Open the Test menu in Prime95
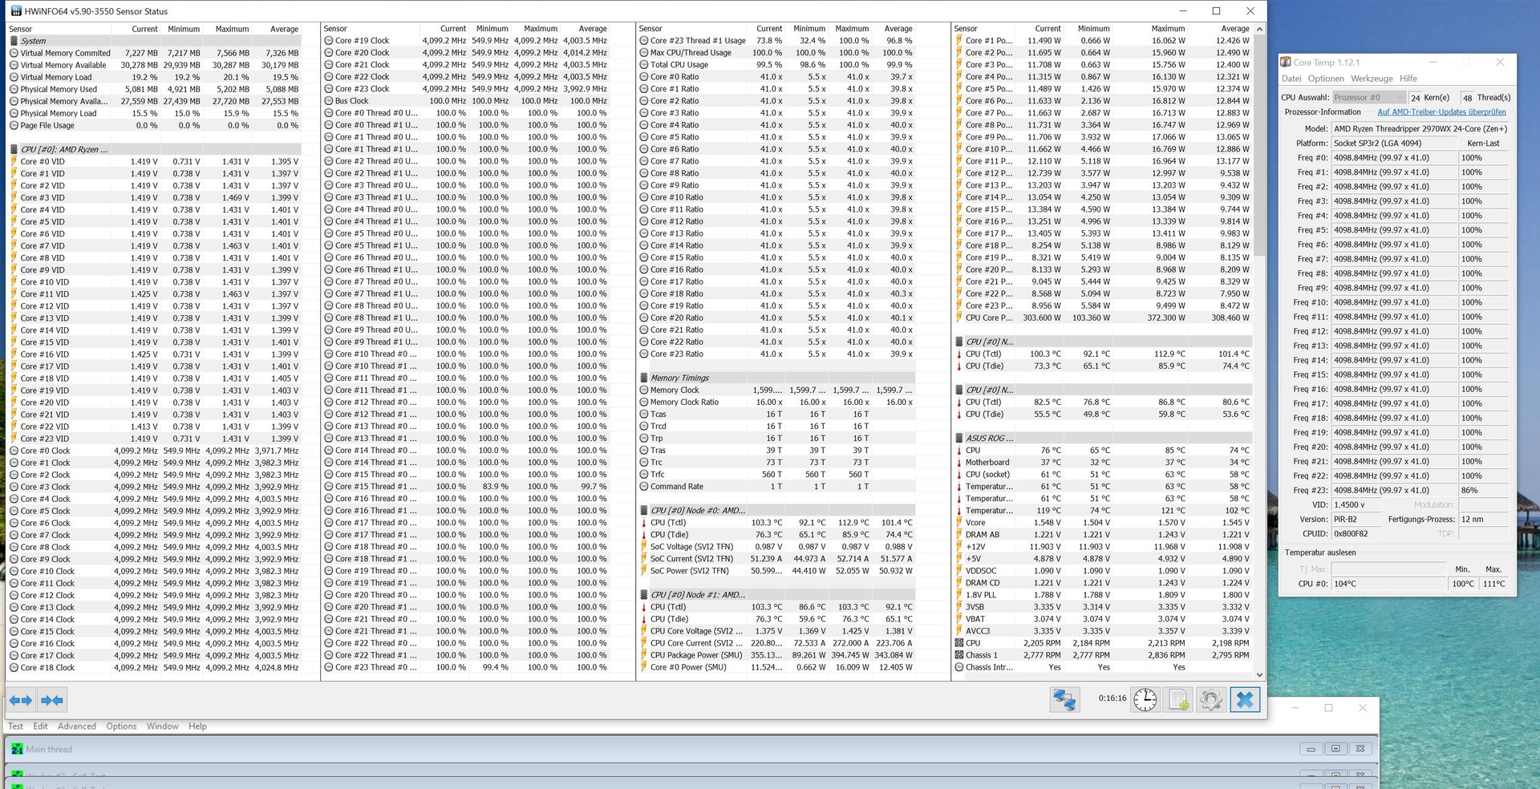 [x=15, y=726]
